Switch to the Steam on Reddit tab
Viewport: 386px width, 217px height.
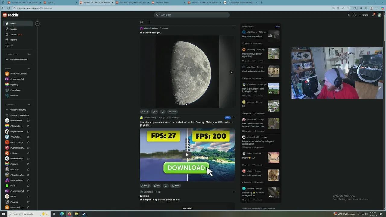pyautogui.click(x=168, y=2)
